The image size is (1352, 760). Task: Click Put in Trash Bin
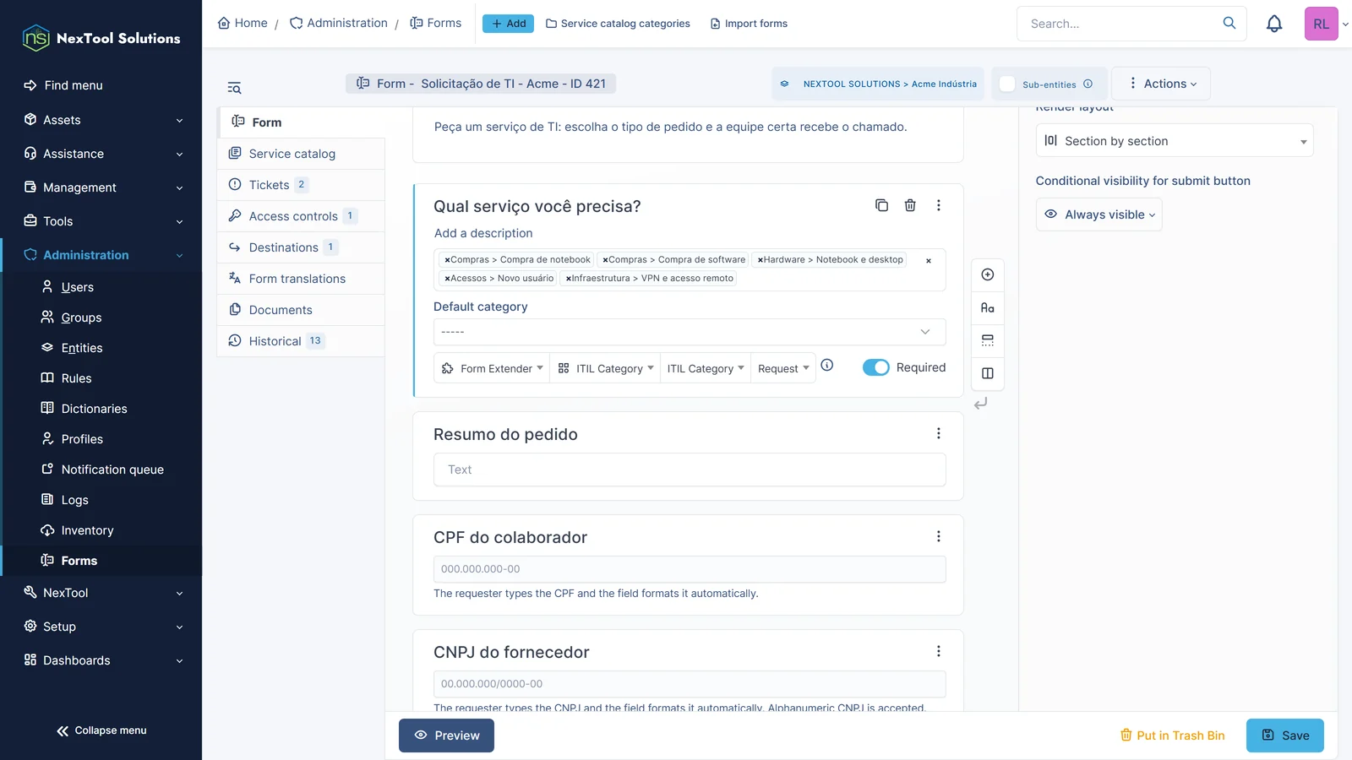[1172, 736]
